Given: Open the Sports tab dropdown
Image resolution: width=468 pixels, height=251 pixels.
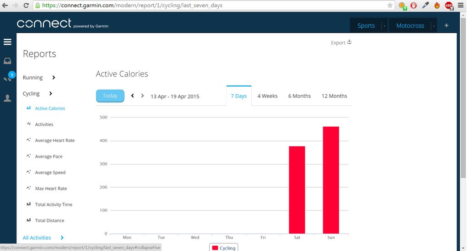Looking at the screenshot, I should point(384,26).
